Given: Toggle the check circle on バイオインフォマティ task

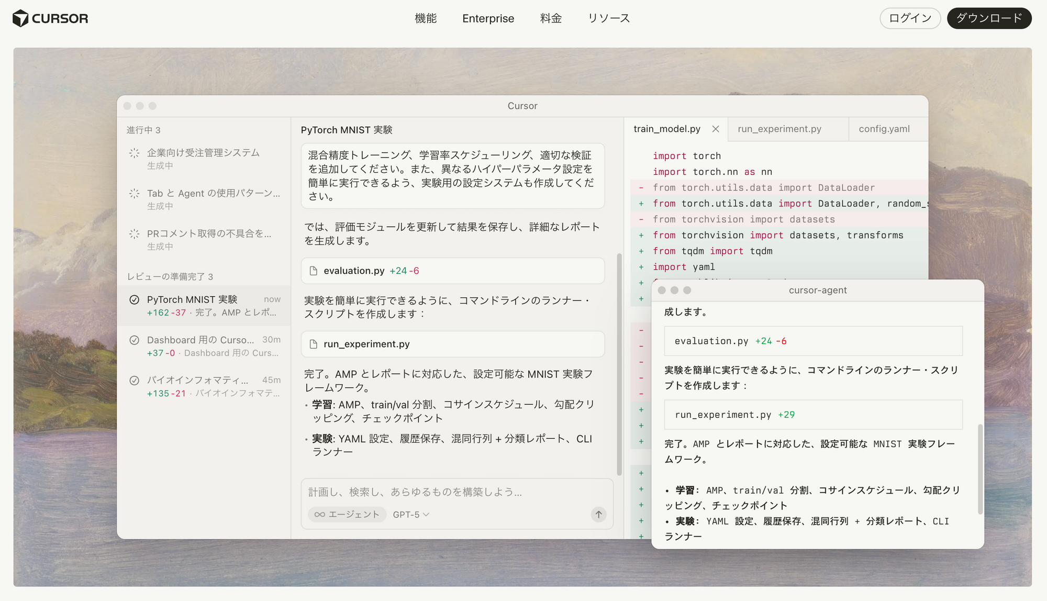Looking at the screenshot, I should [x=134, y=380].
